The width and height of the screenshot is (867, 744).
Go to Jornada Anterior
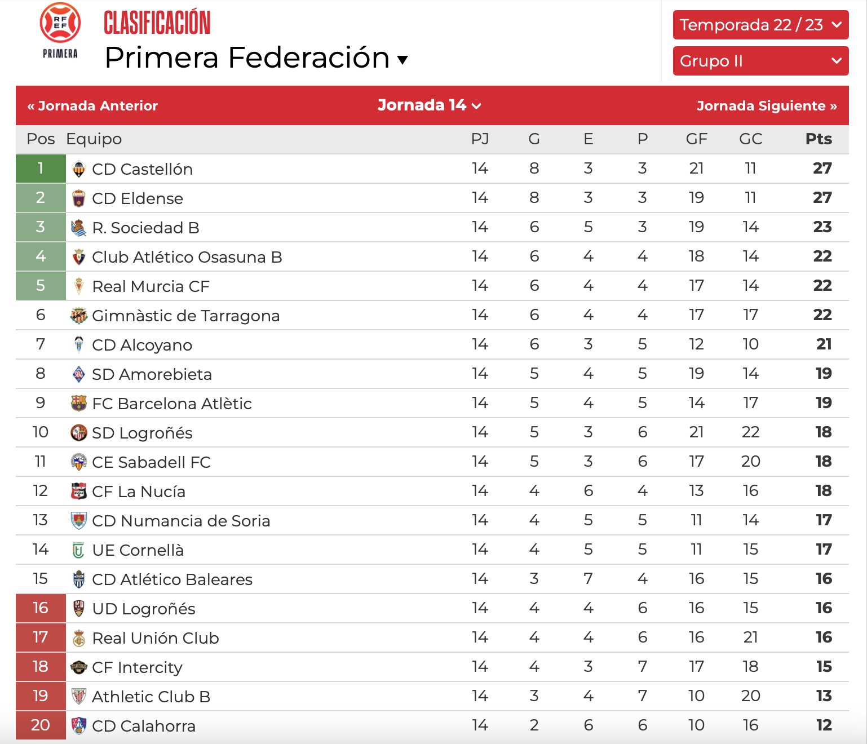(92, 106)
